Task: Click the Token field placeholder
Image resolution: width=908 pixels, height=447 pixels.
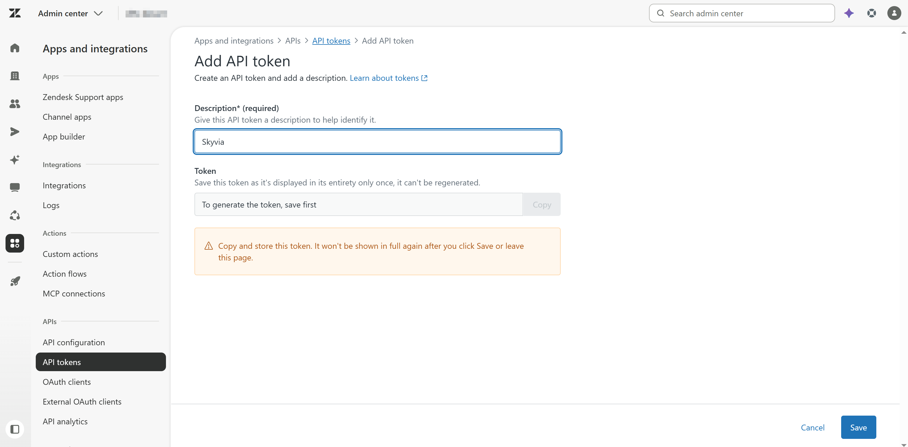Action: click(x=358, y=205)
